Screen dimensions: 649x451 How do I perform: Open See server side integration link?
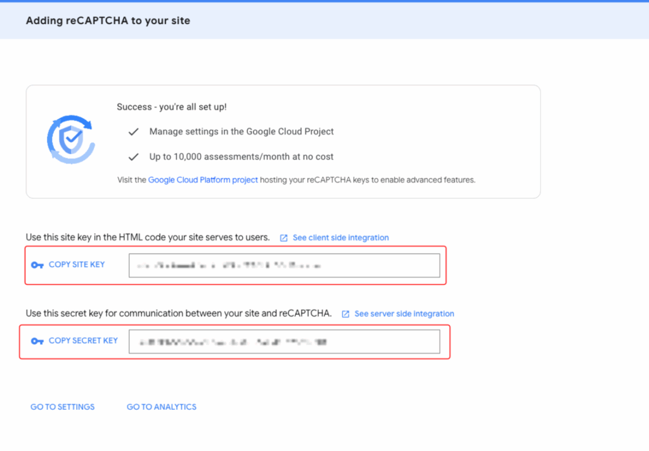point(404,314)
